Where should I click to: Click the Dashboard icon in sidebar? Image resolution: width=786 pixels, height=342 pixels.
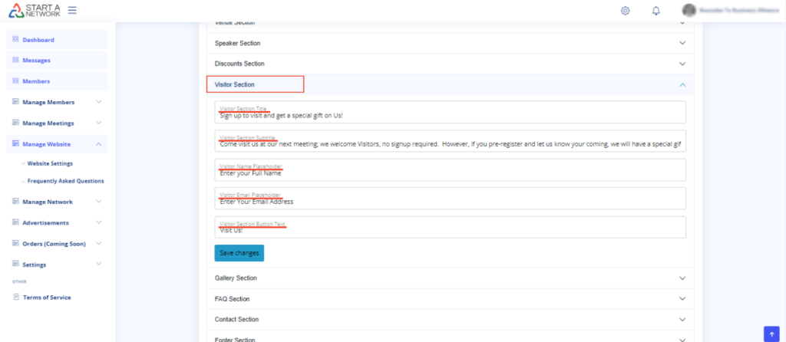point(15,39)
